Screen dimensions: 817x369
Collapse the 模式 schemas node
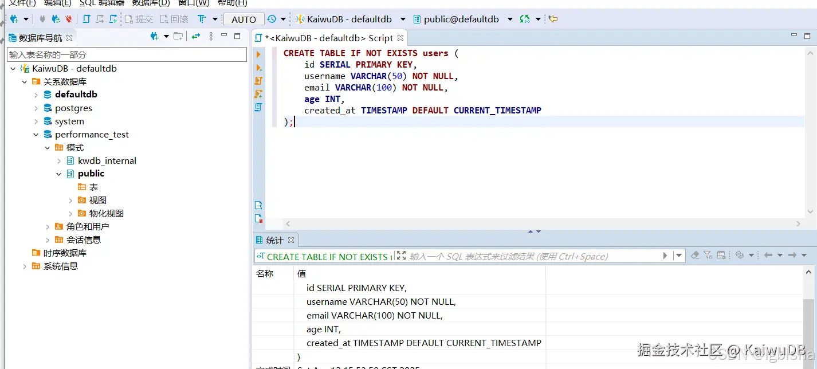(x=48, y=148)
